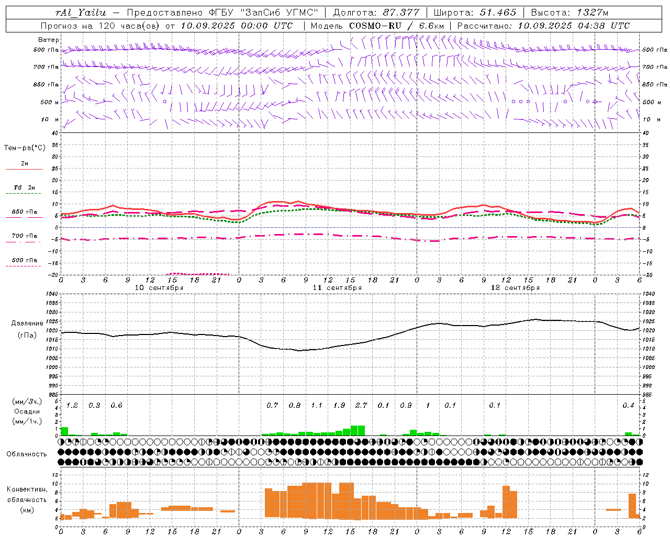Click the "Td 2м" legend entry
670x536 pixels.
pyautogui.click(x=25, y=187)
